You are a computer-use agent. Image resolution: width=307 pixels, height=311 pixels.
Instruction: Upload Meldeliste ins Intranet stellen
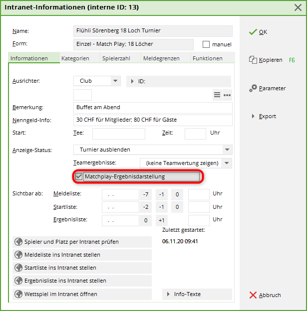(x=81, y=255)
